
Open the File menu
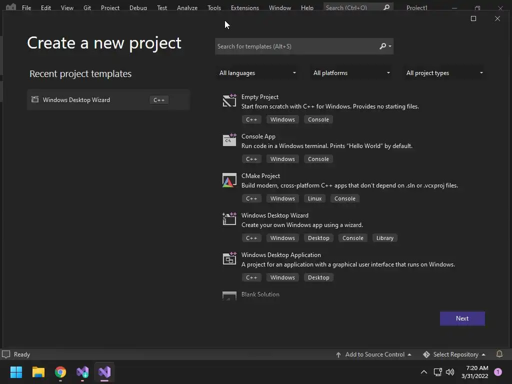[x=26, y=7]
